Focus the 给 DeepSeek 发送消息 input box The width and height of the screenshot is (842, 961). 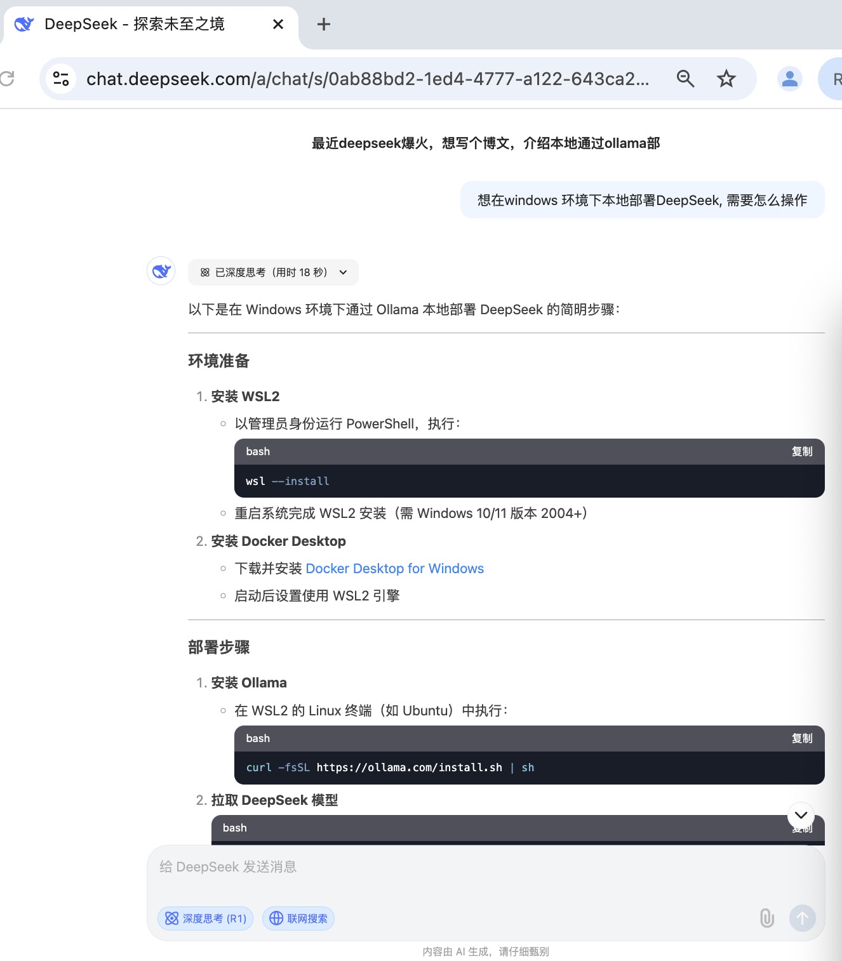point(486,867)
